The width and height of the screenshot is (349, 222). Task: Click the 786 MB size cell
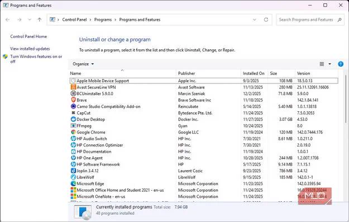pyautogui.click(x=286, y=171)
